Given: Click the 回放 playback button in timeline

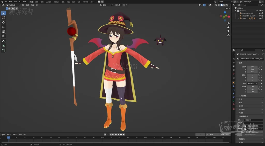Looking at the screenshot, I should tap(9, 134).
